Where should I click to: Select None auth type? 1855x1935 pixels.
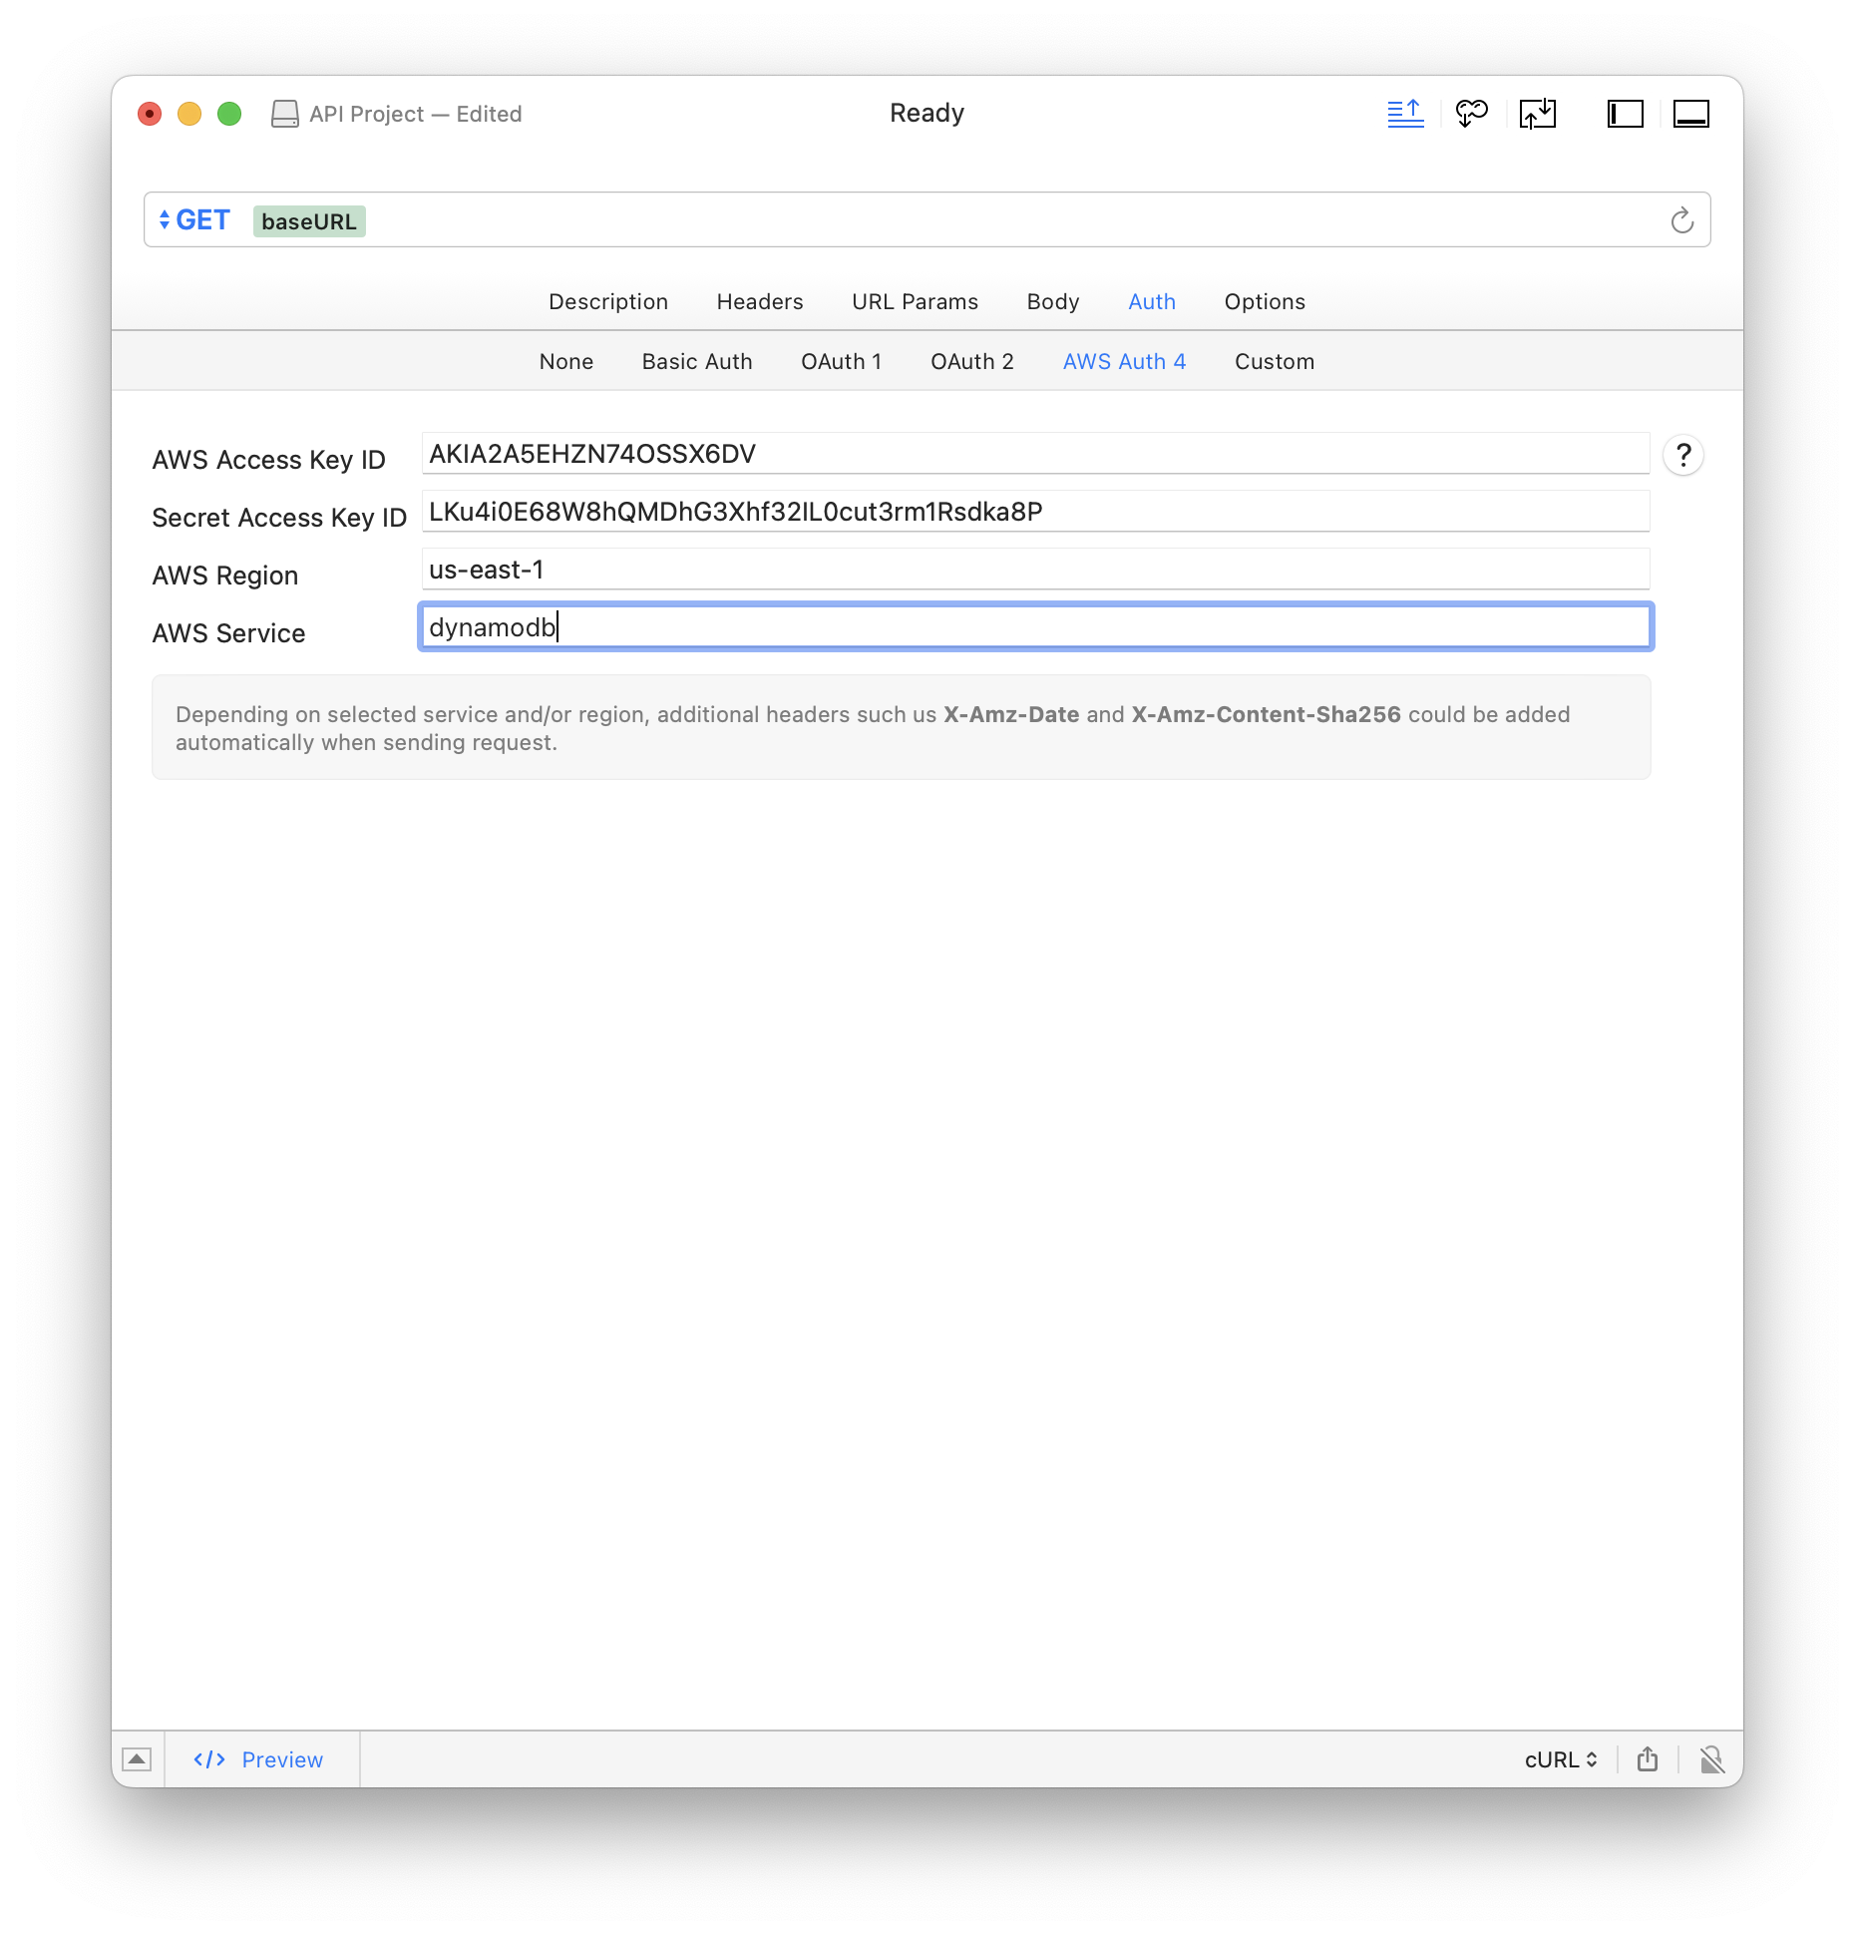pyautogui.click(x=566, y=361)
